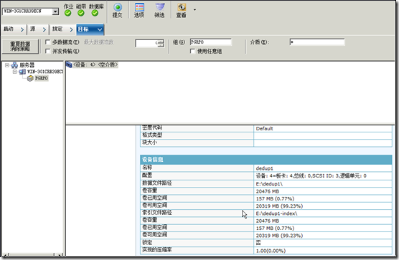Enable the 多数据流 checkbox

coord(47,42)
